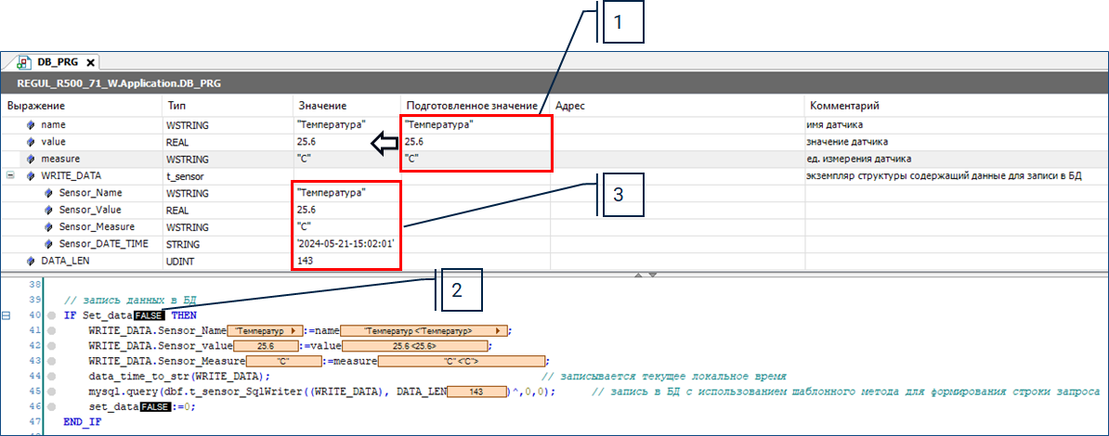The height and width of the screenshot is (436, 1109).
Task: Click the icon beside Sensor_DATE_TIME member
Action: (48, 244)
